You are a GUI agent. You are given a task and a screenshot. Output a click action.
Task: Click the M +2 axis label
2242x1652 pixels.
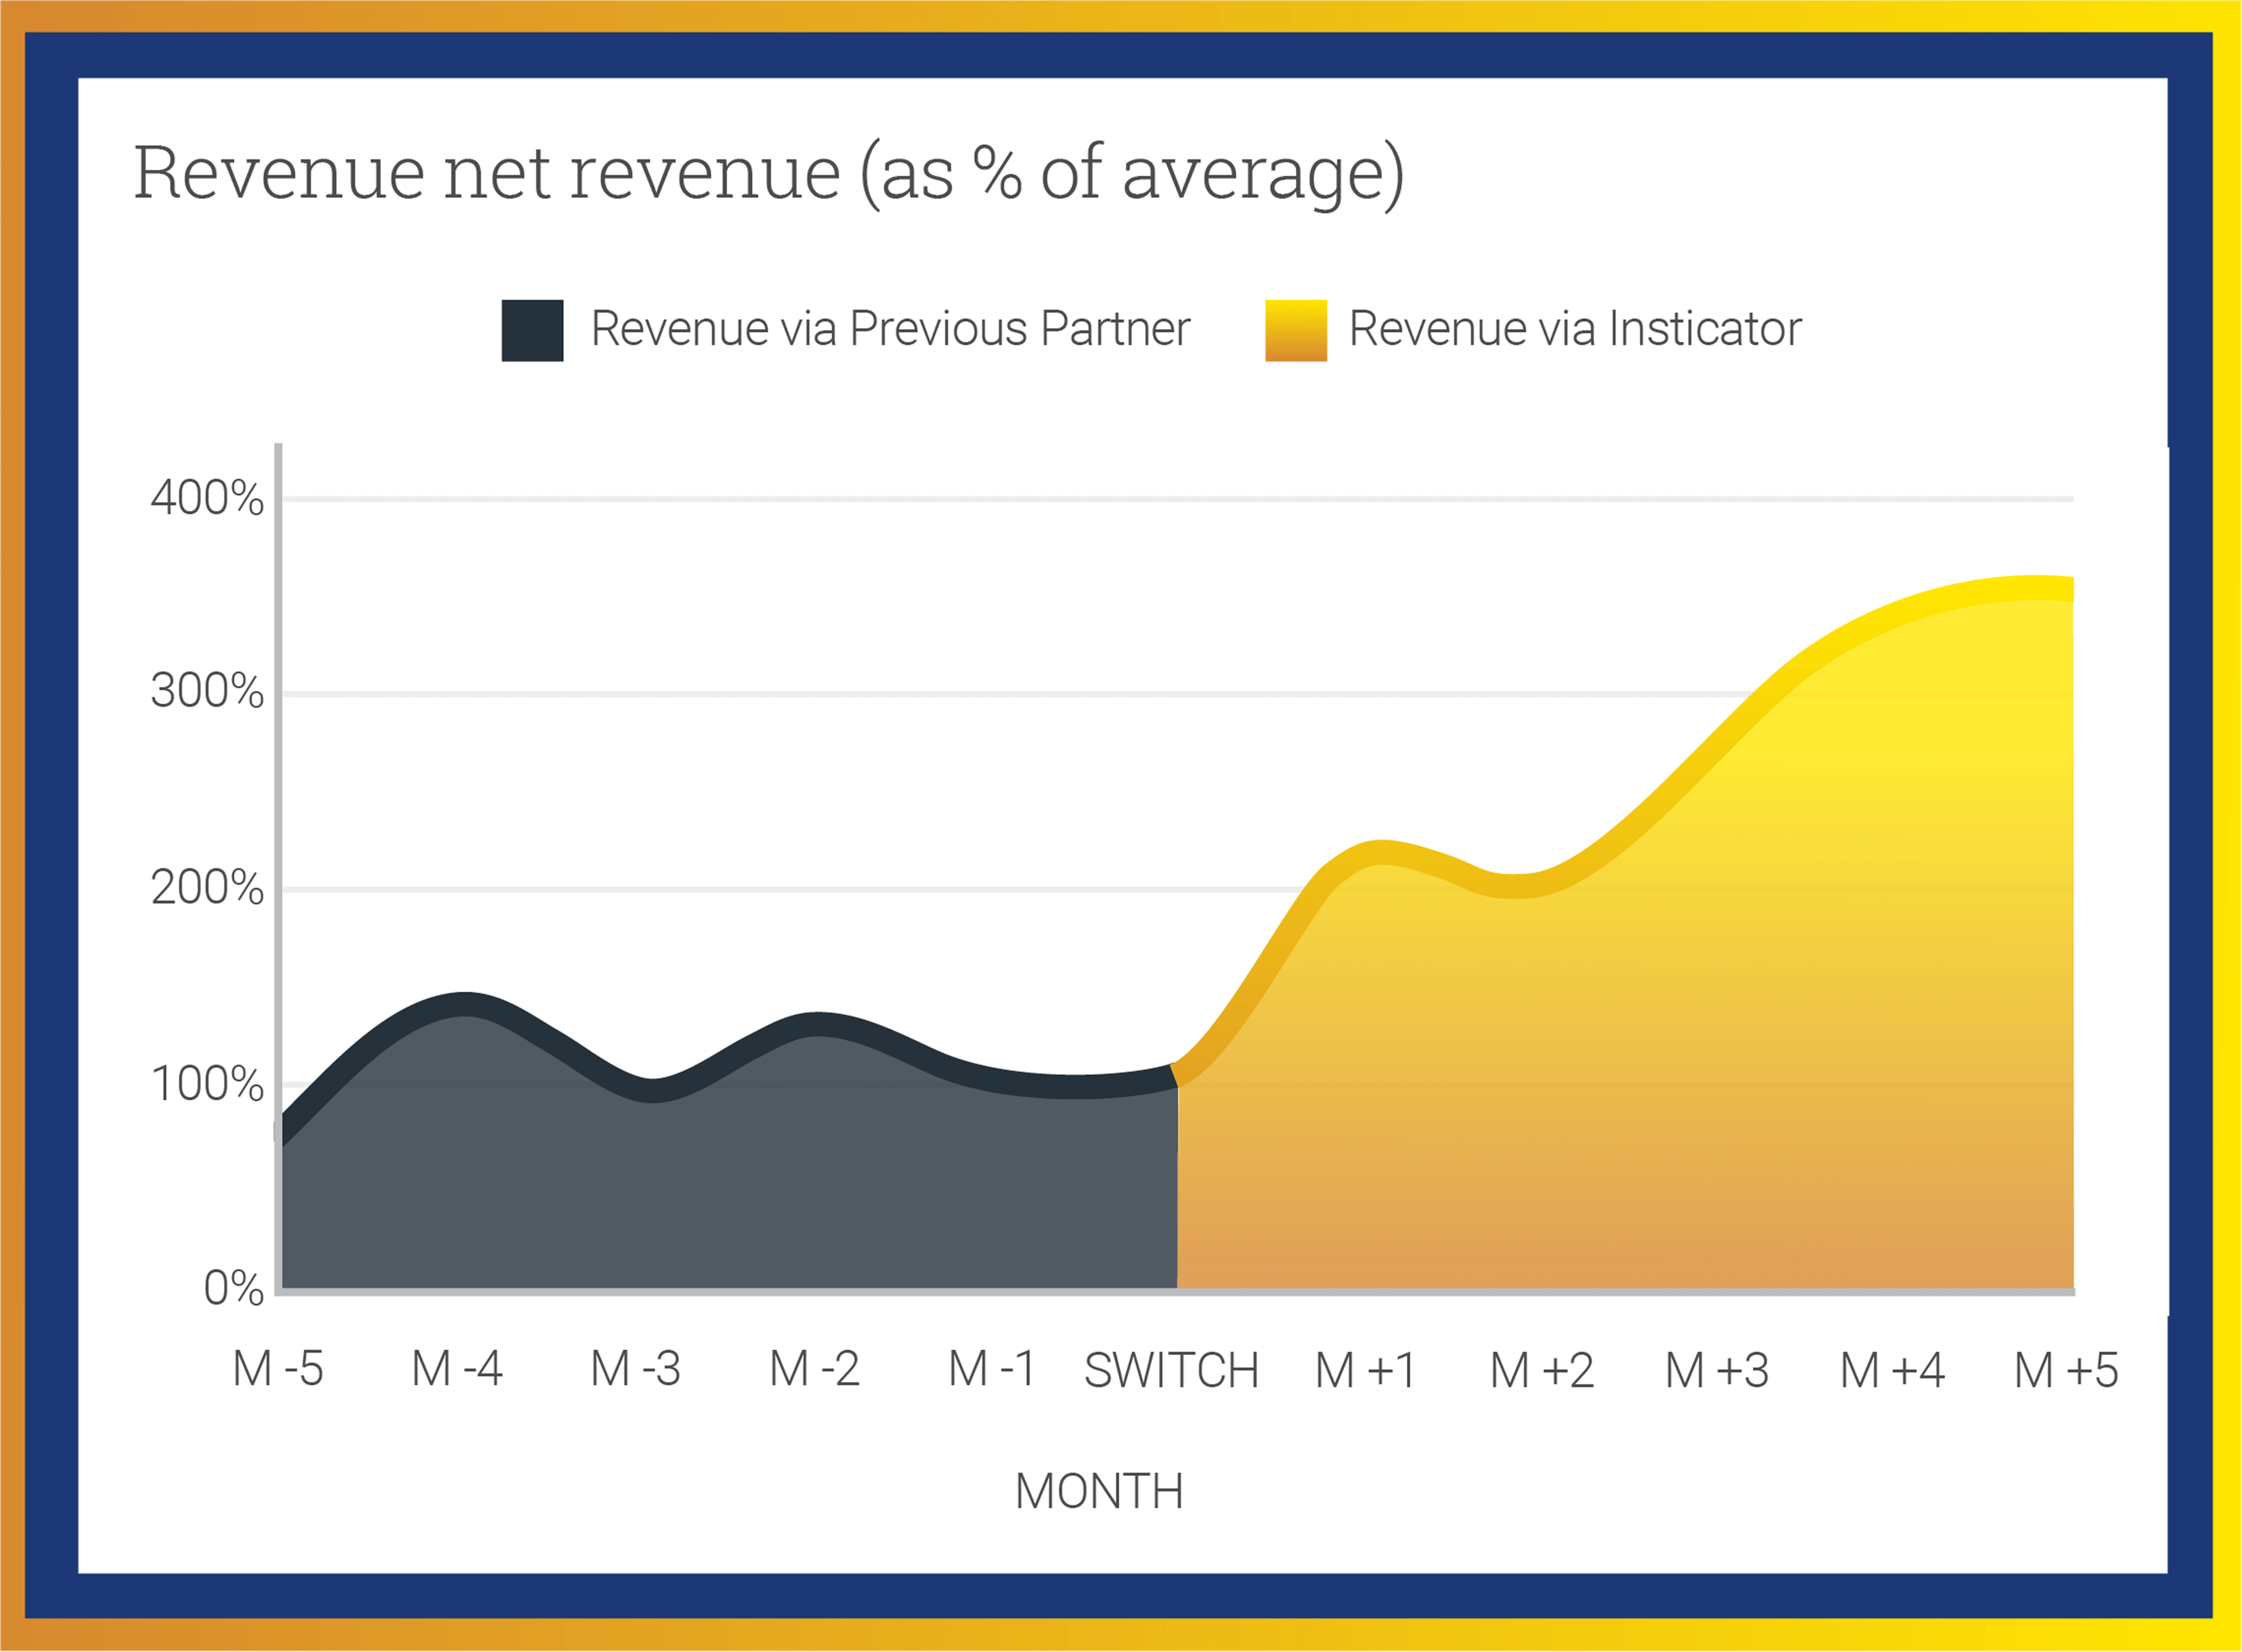pyautogui.click(x=1542, y=1370)
